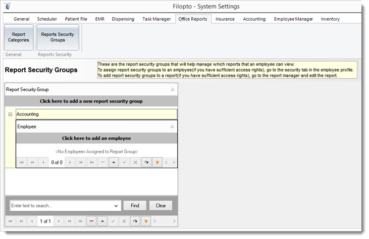Click filter funnel icon in employee navigator

click(x=157, y=162)
